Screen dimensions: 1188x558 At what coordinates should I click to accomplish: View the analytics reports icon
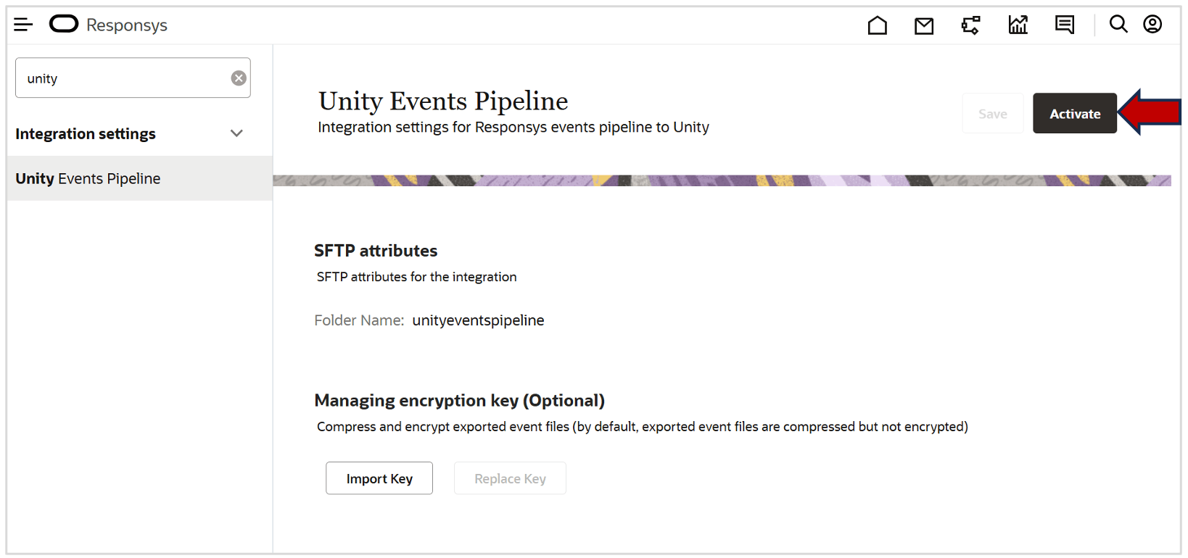1018,24
